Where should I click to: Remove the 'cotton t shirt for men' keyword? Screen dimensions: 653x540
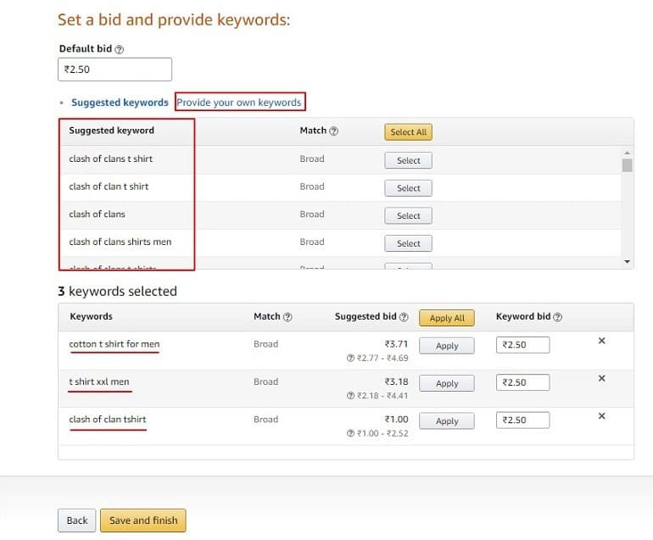(x=601, y=341)
